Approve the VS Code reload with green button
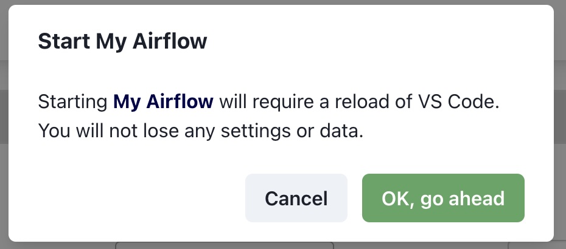This screenshot has height=249, width=566. pyautogui.click(x=443, y=198)
